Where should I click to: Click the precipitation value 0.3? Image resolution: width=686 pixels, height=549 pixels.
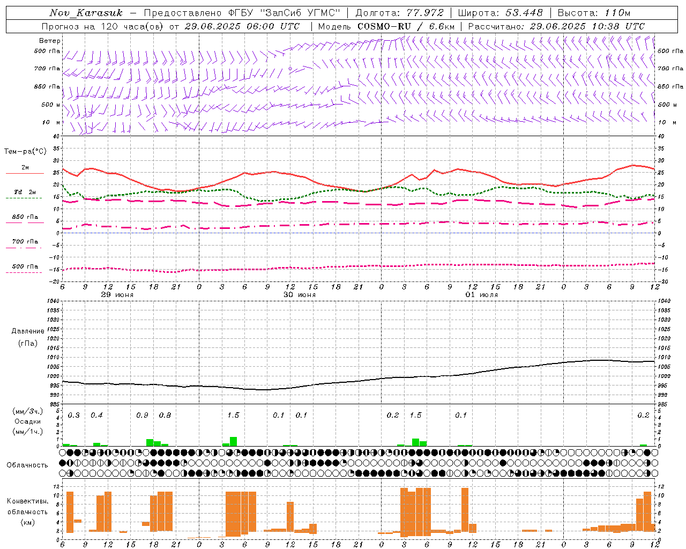pyautogui.click(x=74, y=416)
